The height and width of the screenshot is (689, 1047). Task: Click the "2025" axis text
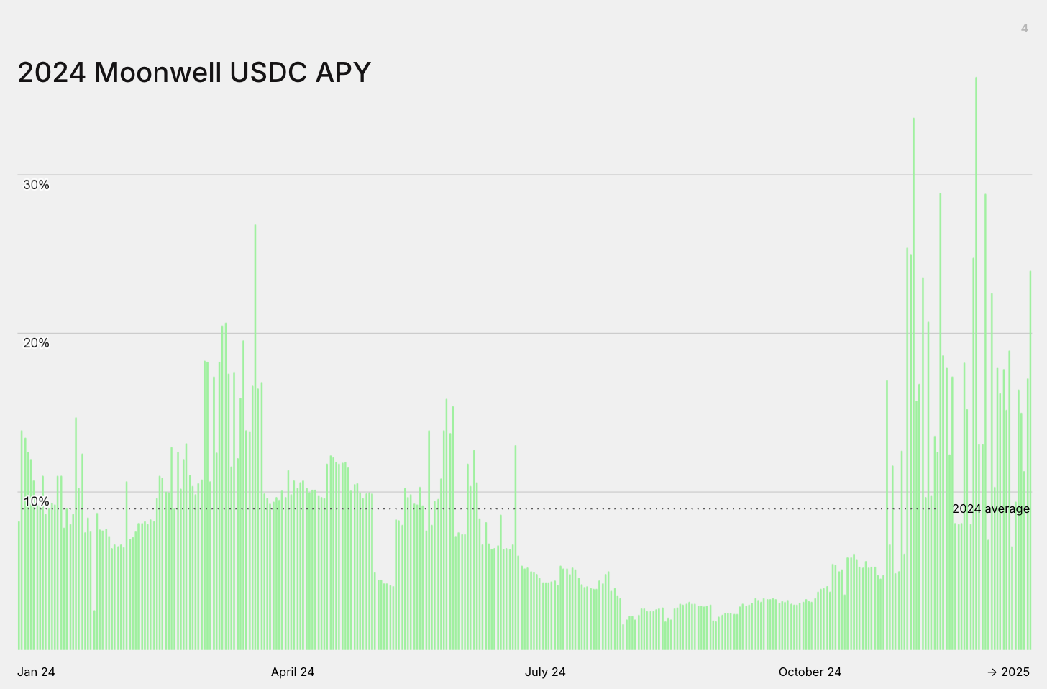pyautogui.click(x=1015, y=672)
